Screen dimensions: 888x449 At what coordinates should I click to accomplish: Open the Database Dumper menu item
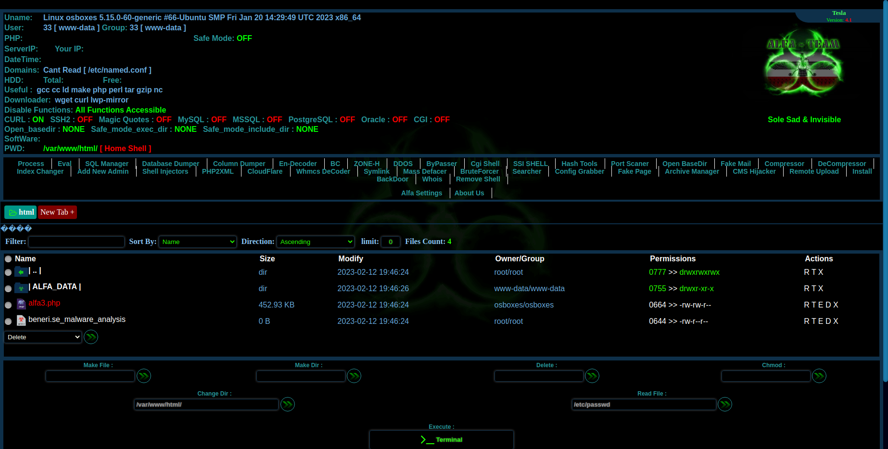[171, 164]
